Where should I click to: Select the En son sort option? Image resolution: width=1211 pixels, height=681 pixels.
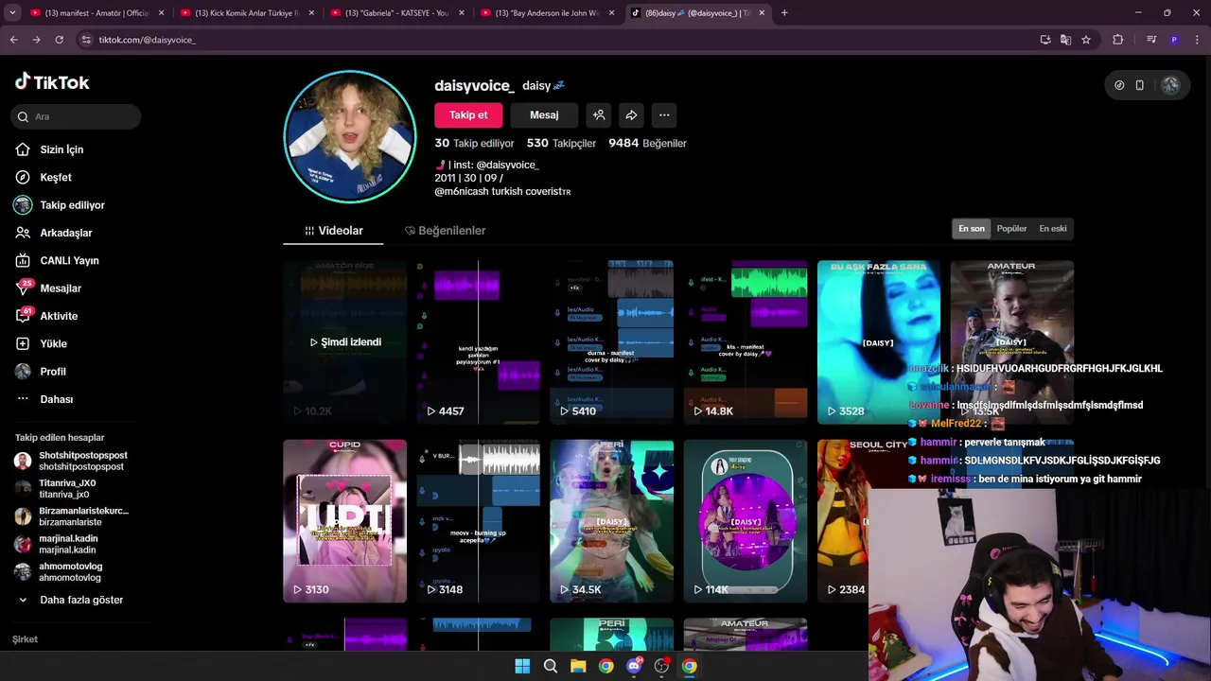coord(972,229)
